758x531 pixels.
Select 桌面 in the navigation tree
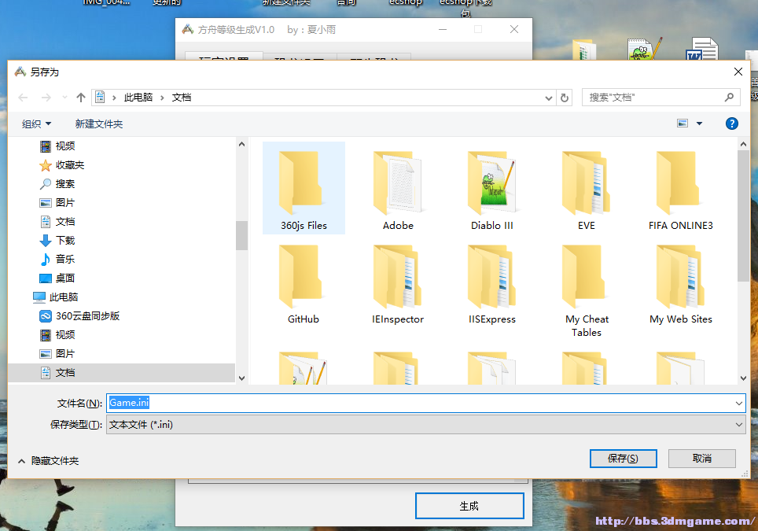point(57,278)
